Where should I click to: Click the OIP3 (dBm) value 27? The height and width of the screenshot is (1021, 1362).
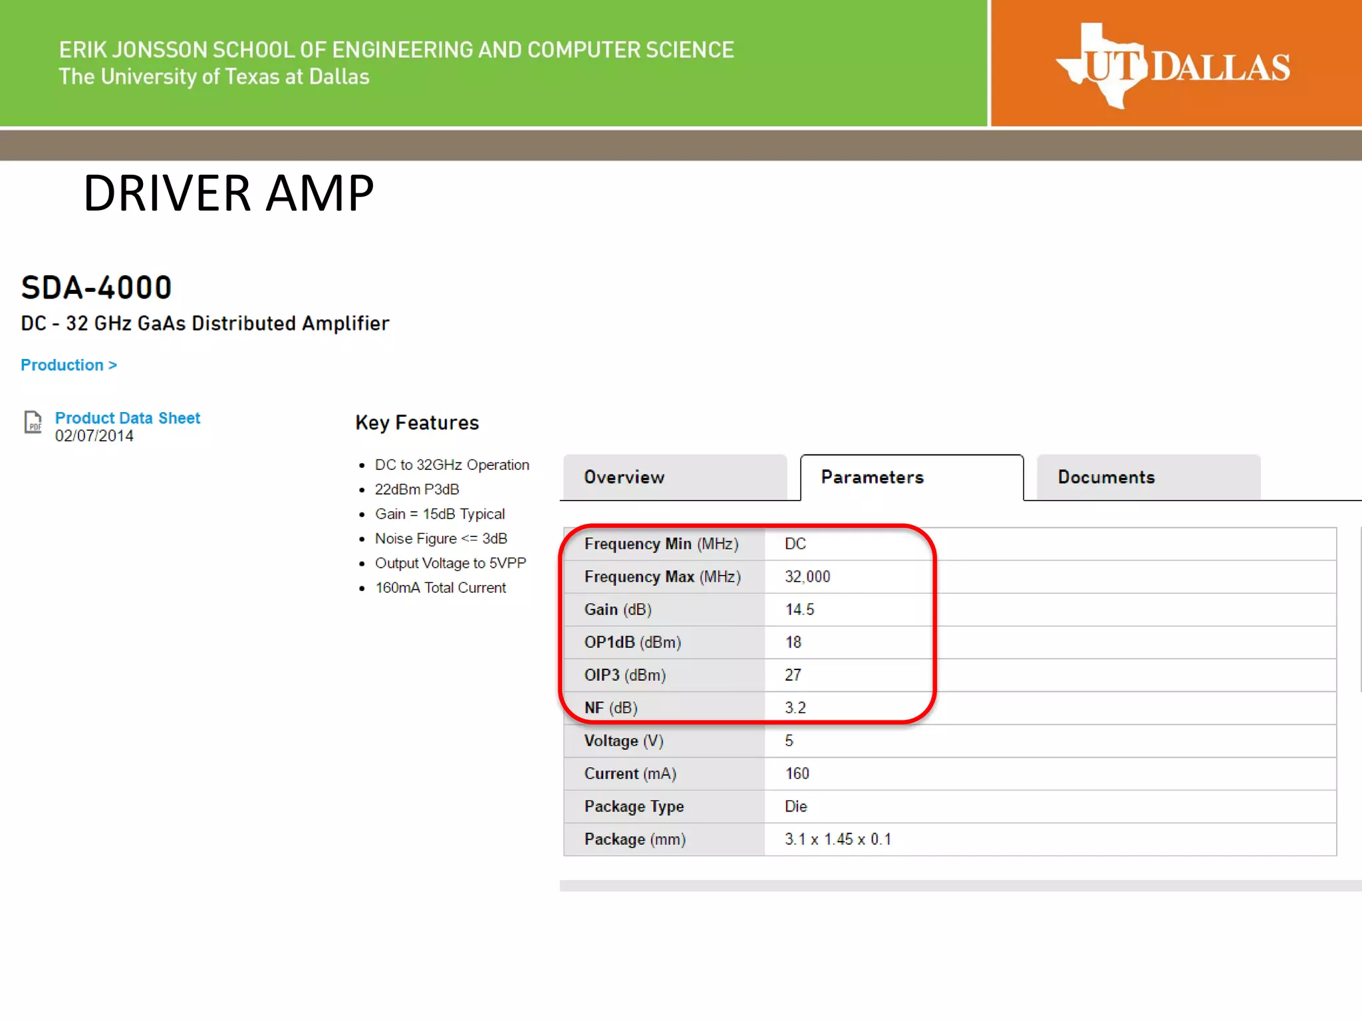click(793, 675)
